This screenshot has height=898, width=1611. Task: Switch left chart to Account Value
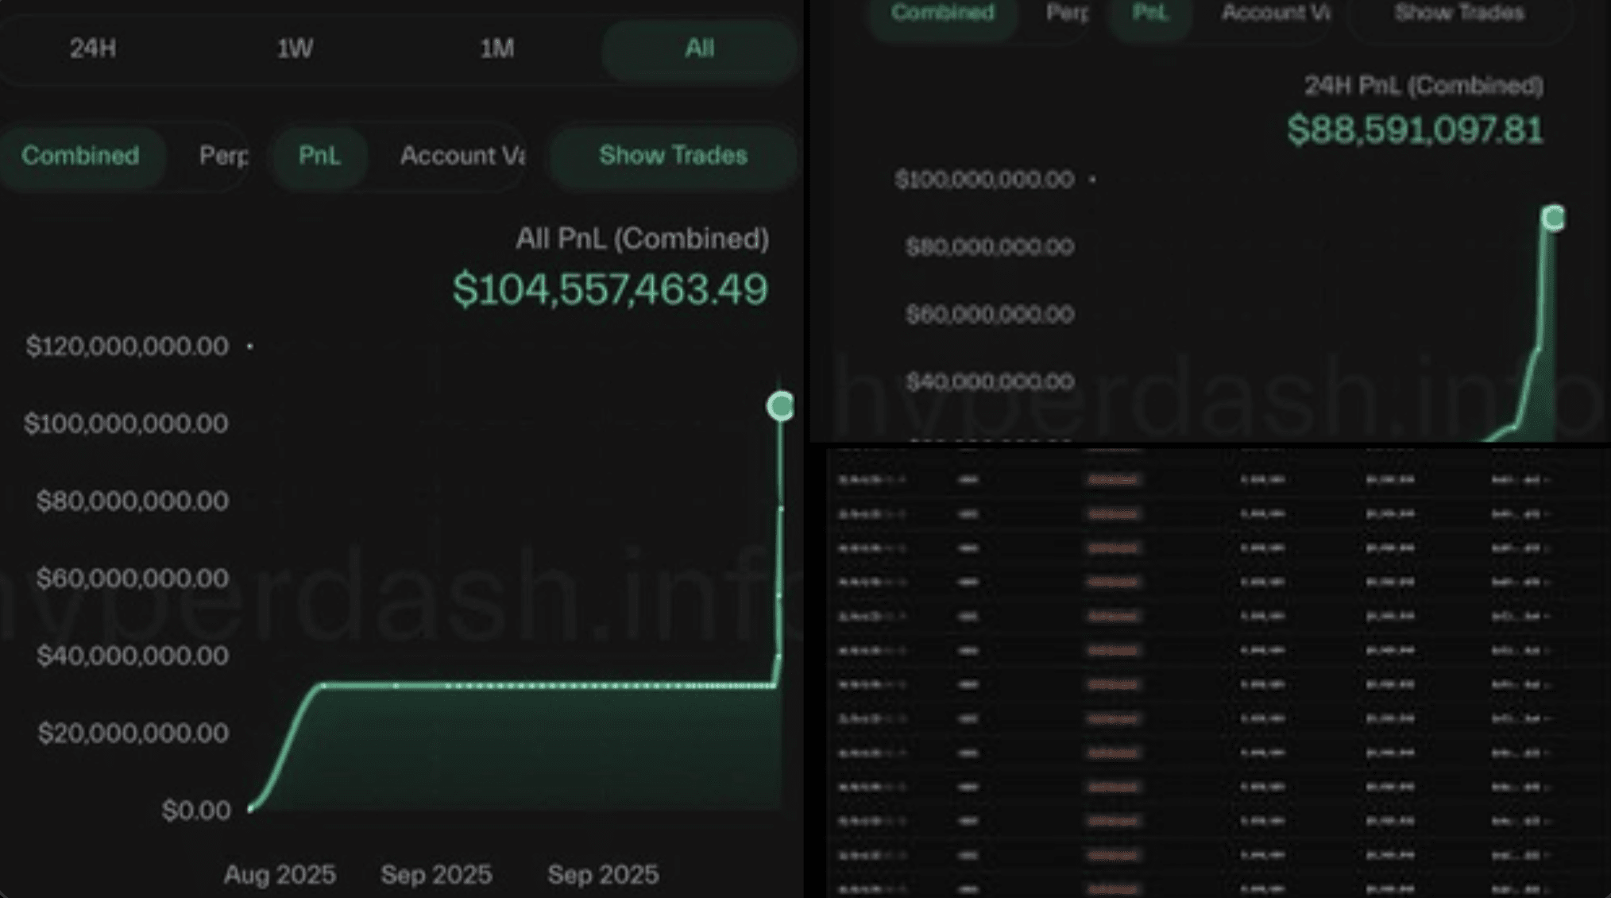coord(462,155)
